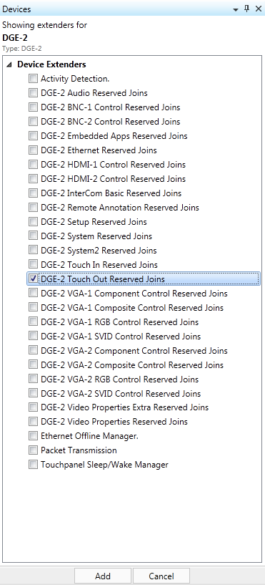
Task: Check DGE-2 Setup Reserved Joins box
Action: click(x=33, y=222)
